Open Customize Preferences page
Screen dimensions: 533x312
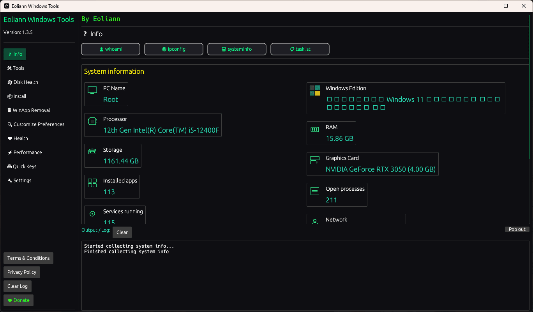(x=36, y=124)
